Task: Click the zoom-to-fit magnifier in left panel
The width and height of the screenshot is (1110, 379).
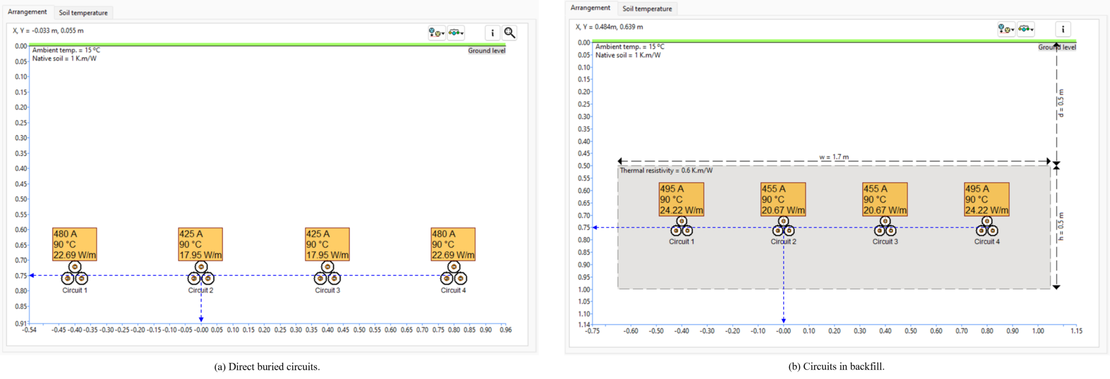Action: [509, 33]
